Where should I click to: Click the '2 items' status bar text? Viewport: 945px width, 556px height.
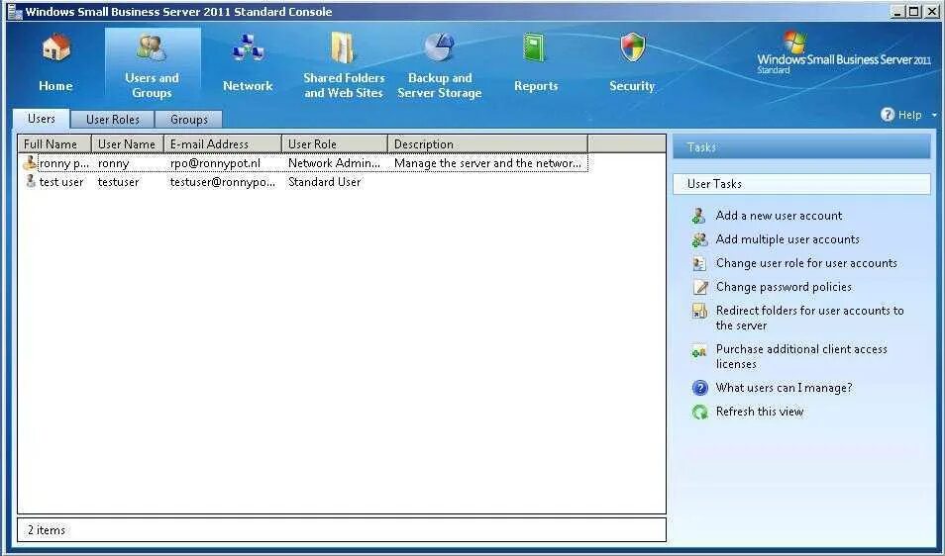point(47,530)
